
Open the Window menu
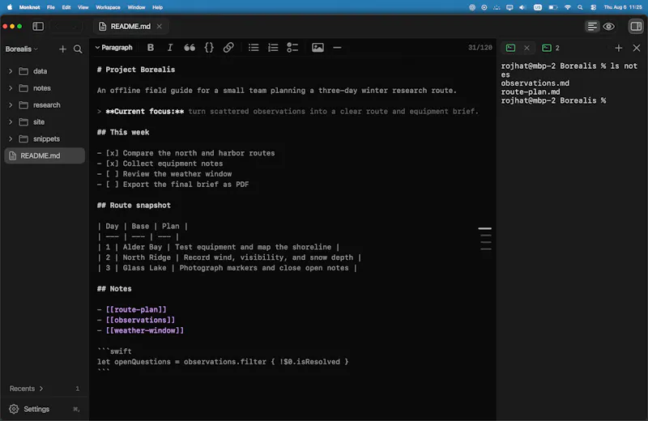click(136, 7)
